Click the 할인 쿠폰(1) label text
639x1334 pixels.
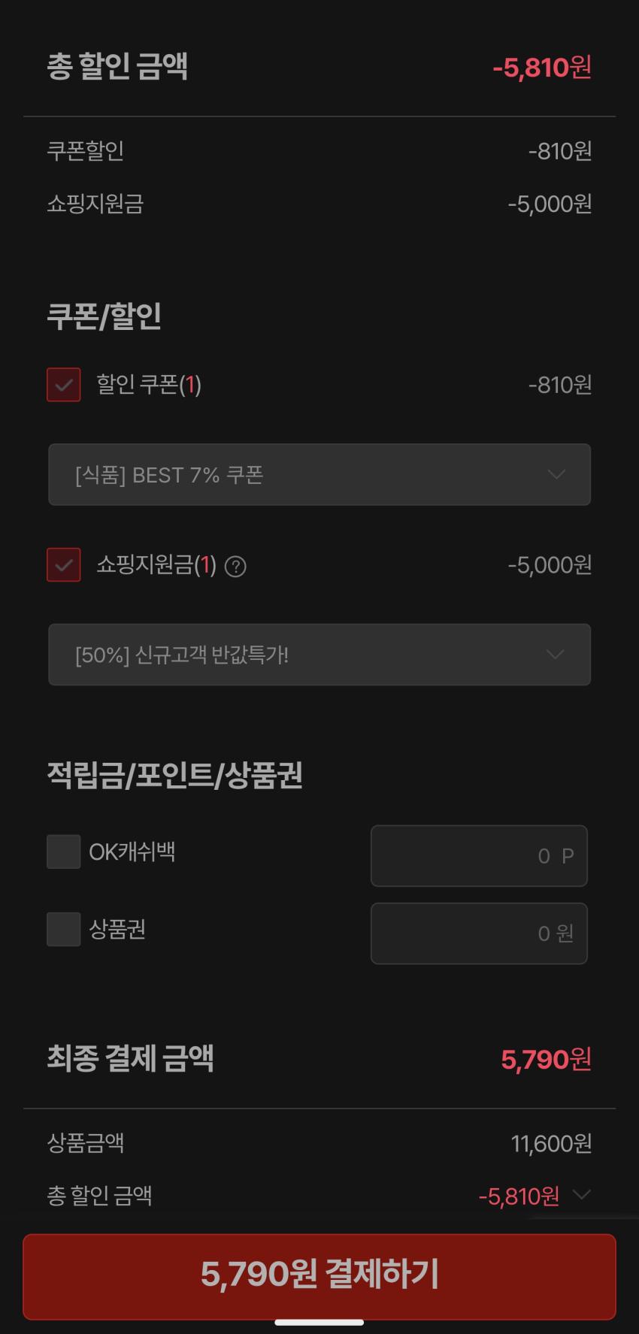point(149,385)
